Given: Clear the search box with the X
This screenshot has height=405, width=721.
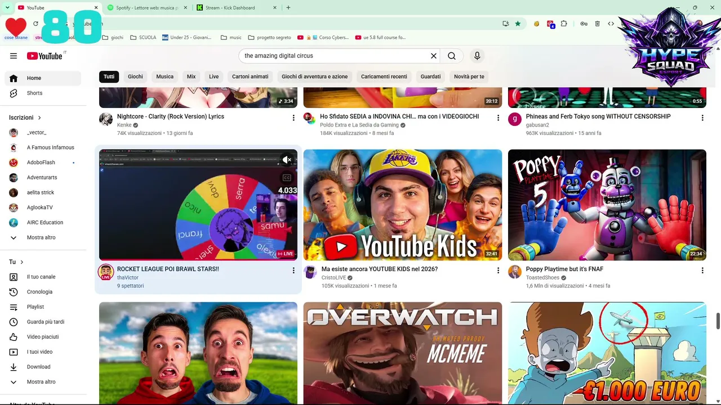Looking at the screenshot, I should 434,56.
